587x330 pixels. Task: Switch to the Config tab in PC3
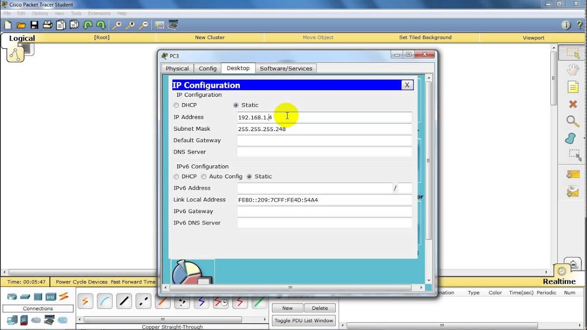(x=208, y=68)
